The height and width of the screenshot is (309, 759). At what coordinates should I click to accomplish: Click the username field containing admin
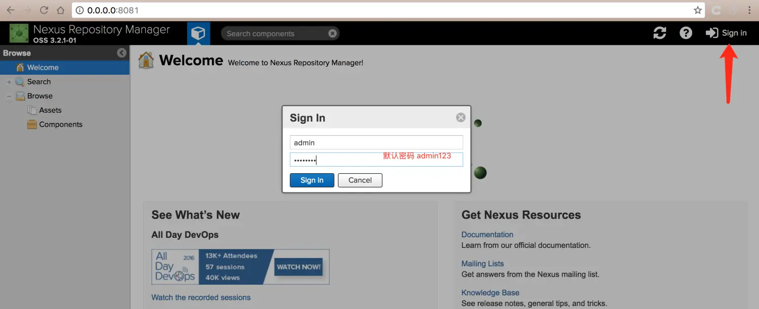tap(376, 142)
